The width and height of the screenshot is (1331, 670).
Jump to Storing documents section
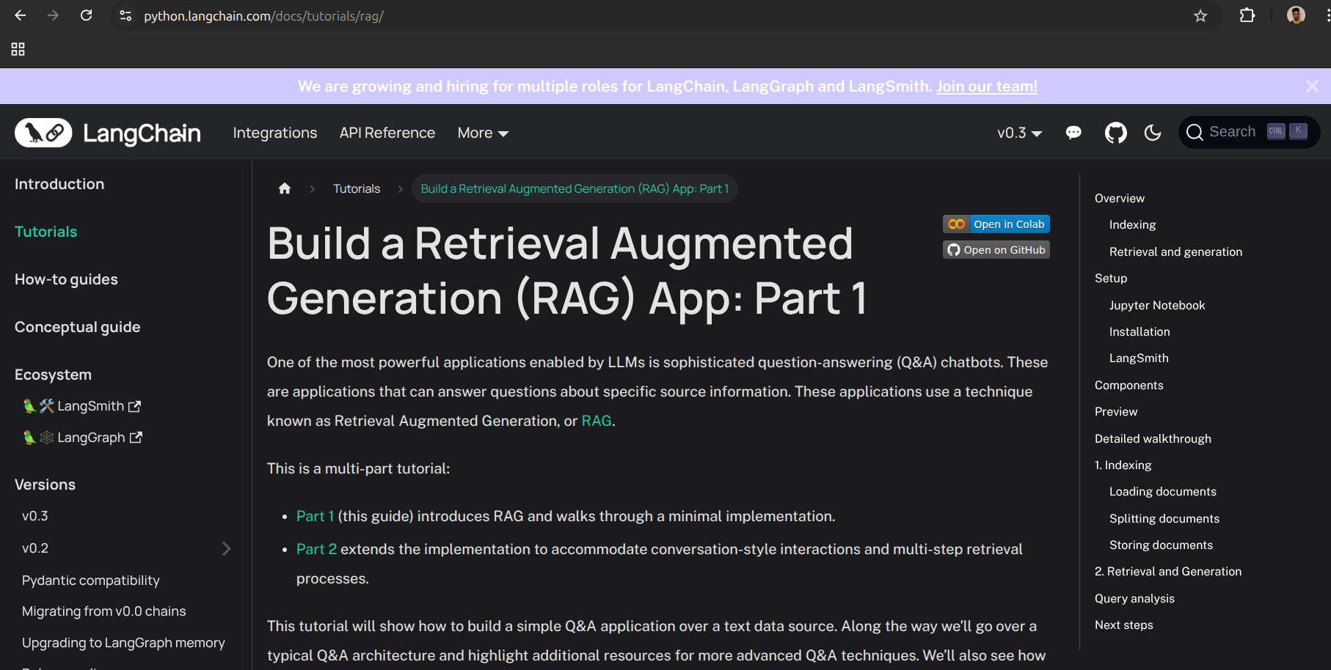[x=1162, y=545]
